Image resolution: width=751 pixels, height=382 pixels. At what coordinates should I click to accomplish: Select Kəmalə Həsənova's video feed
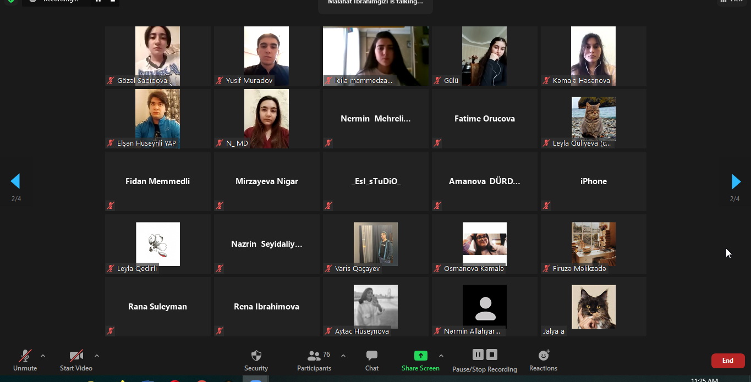point(593,56)
